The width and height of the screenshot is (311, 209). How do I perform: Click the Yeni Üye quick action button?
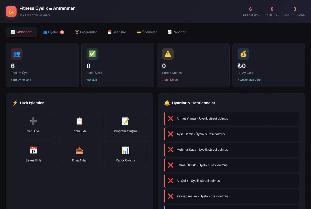pyautogui.click(x=33, y=125)
